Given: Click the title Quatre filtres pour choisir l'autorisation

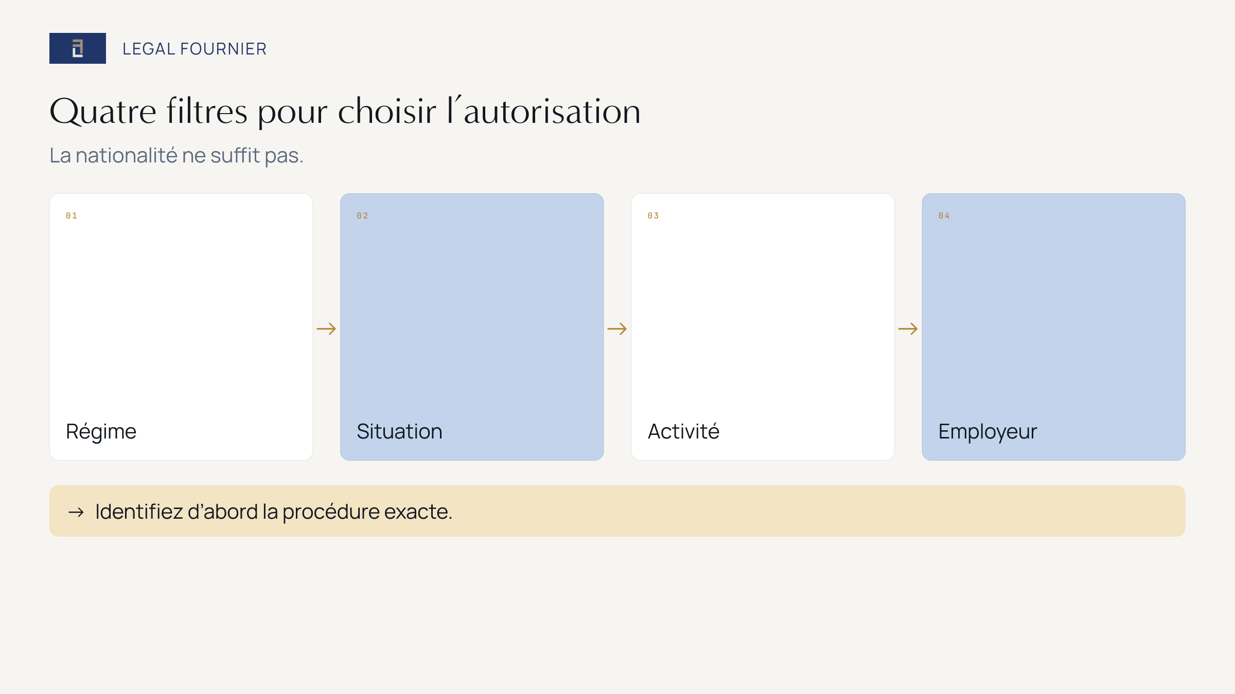Looking at the screenshot, I should 345,111.
